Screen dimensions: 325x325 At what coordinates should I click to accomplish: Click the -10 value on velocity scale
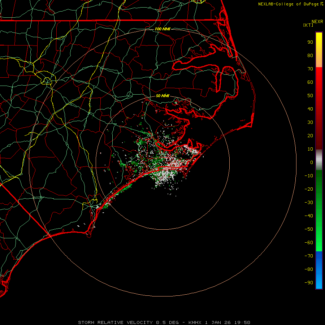pos(309,176)
